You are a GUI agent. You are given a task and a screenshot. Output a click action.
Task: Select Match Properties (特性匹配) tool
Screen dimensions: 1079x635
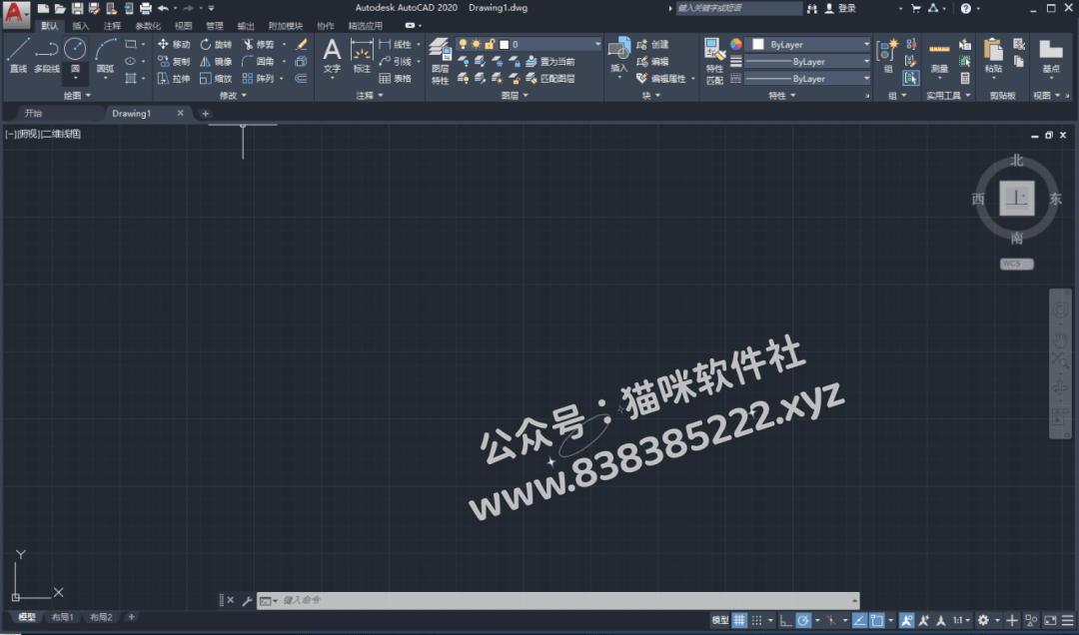click(715, 61)
